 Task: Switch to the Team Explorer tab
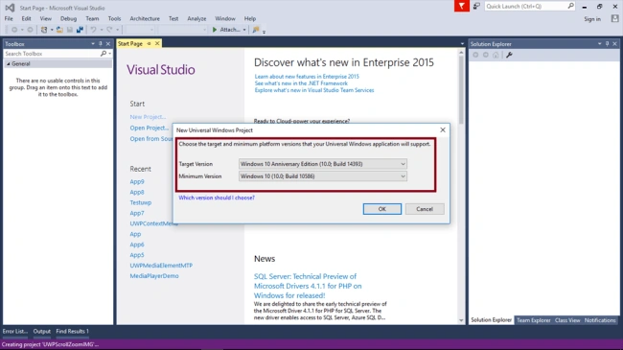point(533,320)
